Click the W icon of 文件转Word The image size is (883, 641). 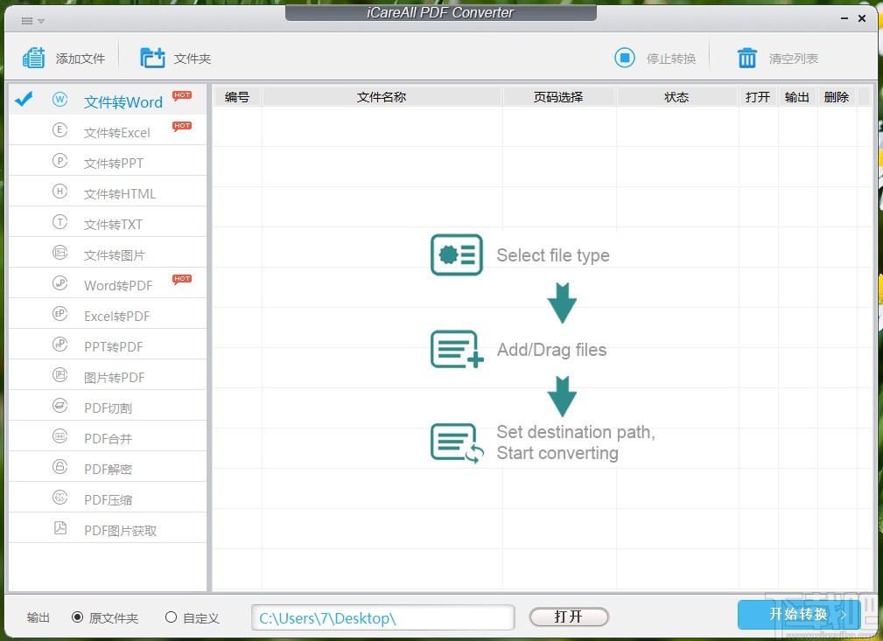(60, 100)
